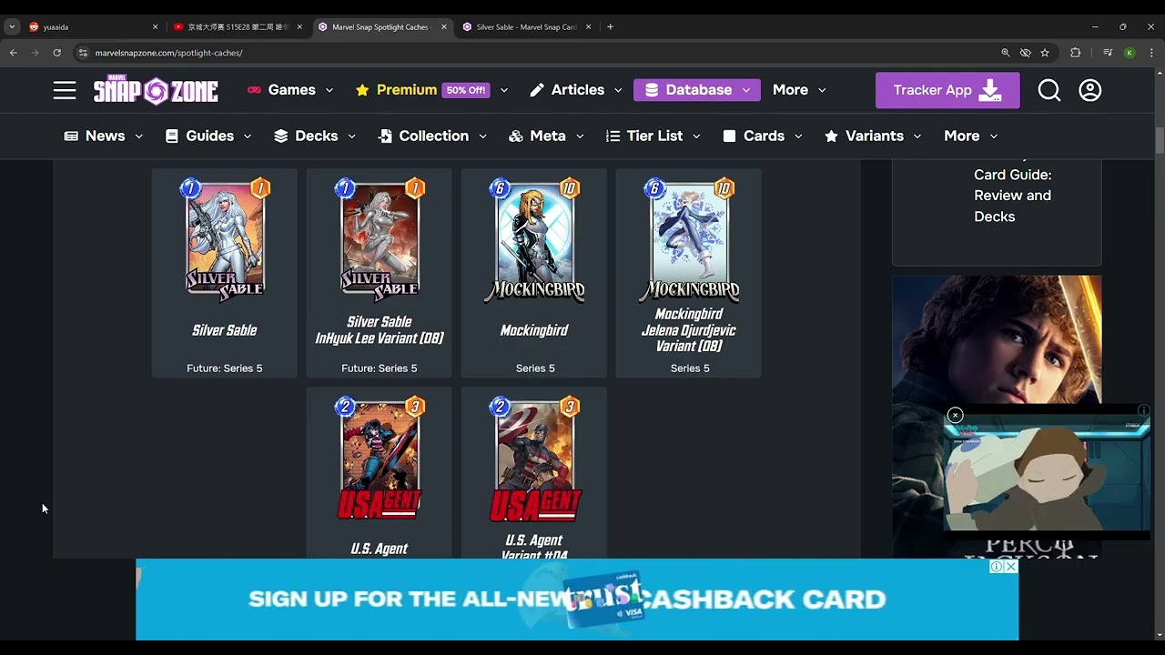
Task: Click the floating video ad player
Action: point(1047,473)
